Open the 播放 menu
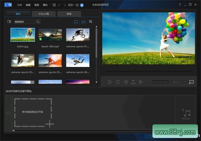 click(x=45, y=5)
